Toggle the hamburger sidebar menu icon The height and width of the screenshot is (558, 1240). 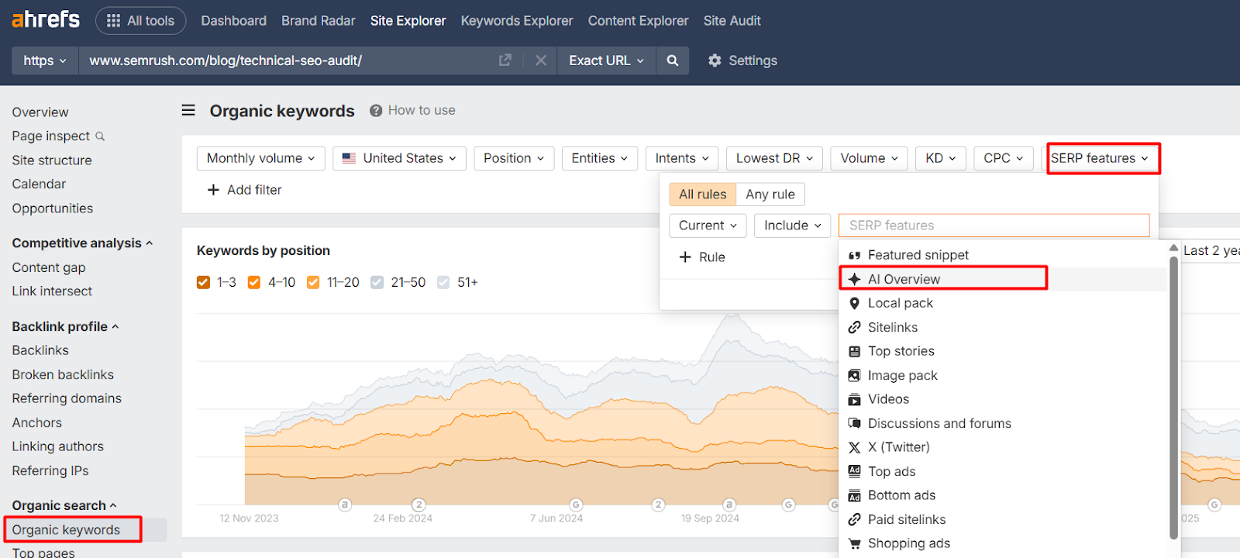(x=188, y=110)
